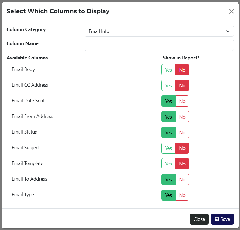Click red No for Email Template
This screenshot has width=240, height=230.
(182, 164)
